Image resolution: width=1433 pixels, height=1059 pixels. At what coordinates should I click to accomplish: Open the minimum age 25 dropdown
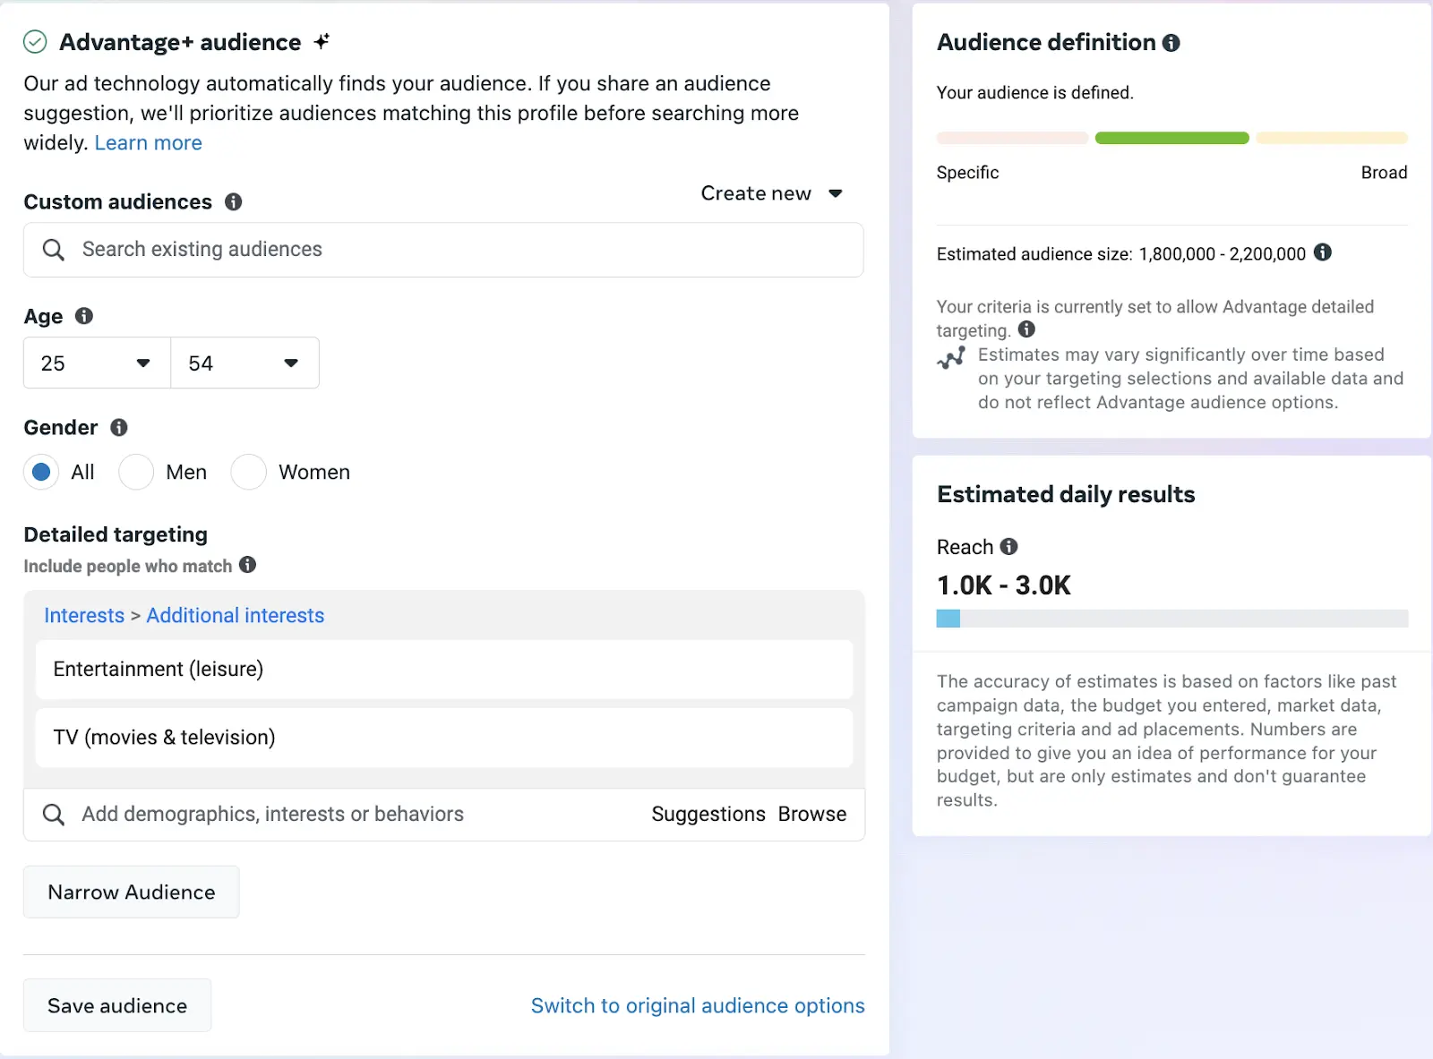tap(97, 363)
